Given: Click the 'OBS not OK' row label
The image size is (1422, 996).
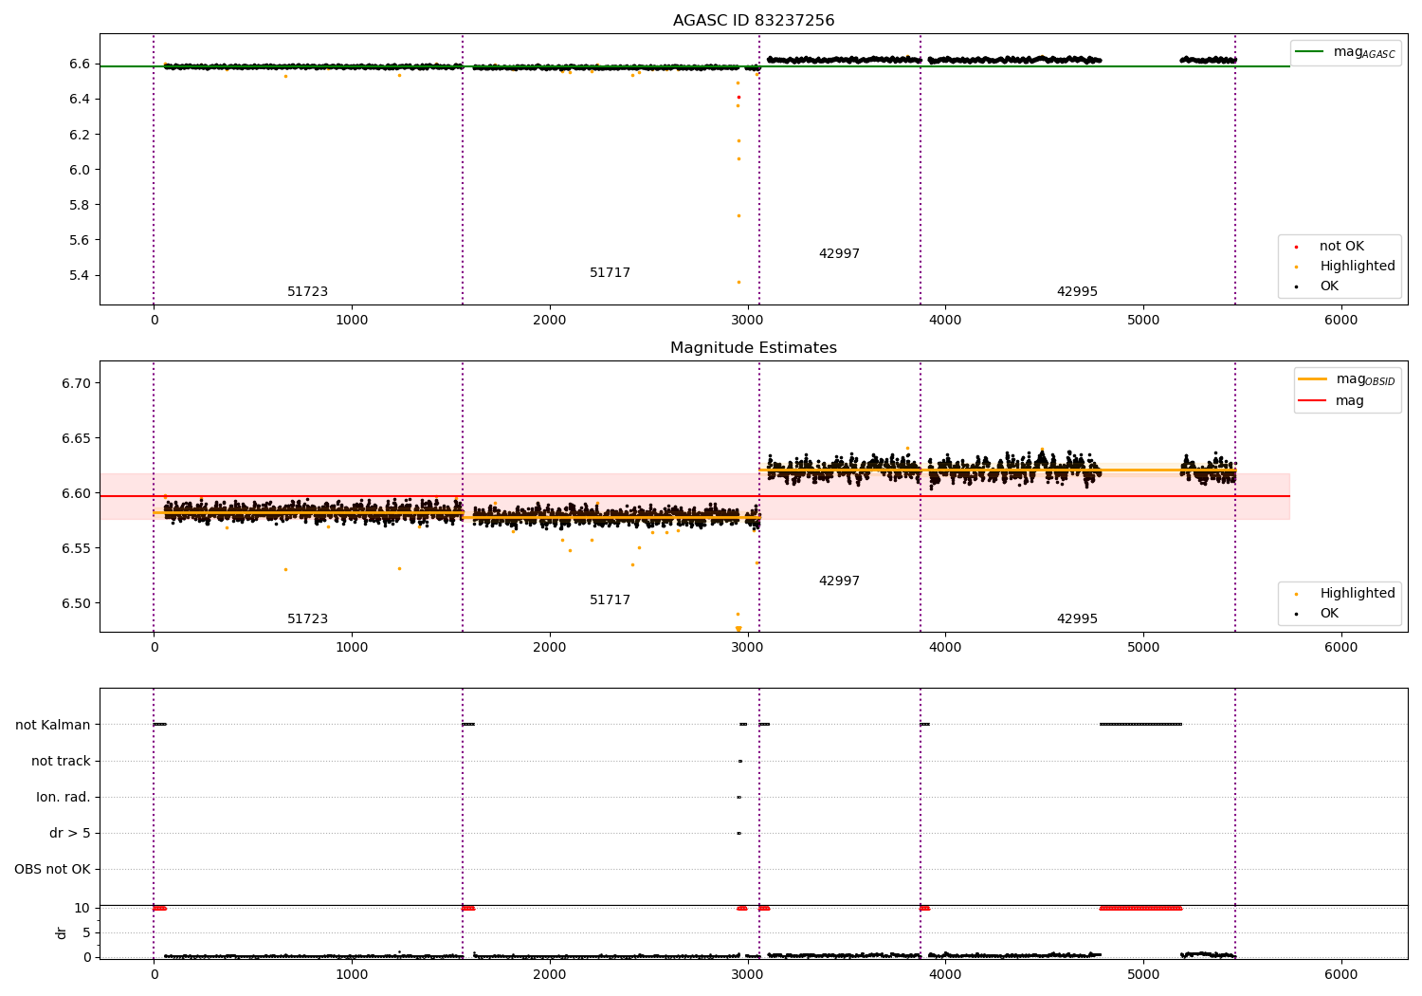Looking at the screenshot, I should [53, 870].
